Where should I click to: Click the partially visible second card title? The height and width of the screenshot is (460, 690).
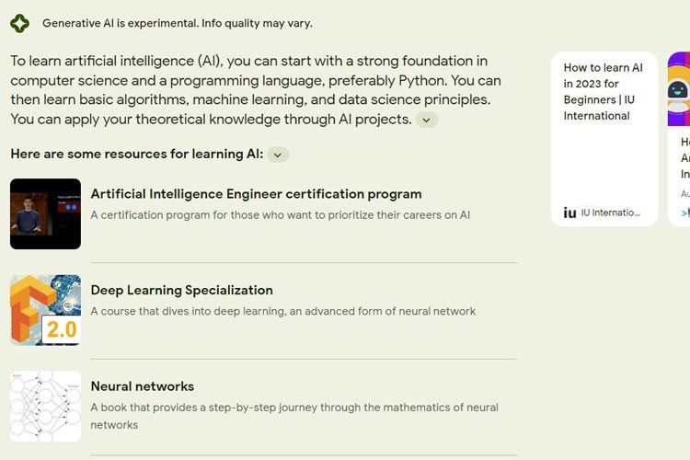click(x=685, y=157)
